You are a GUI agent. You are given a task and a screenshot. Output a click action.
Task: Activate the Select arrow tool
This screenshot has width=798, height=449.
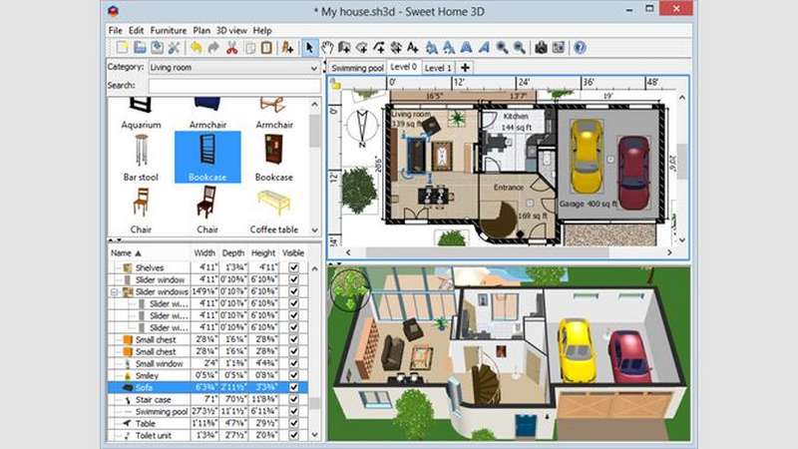pos(309,48)
